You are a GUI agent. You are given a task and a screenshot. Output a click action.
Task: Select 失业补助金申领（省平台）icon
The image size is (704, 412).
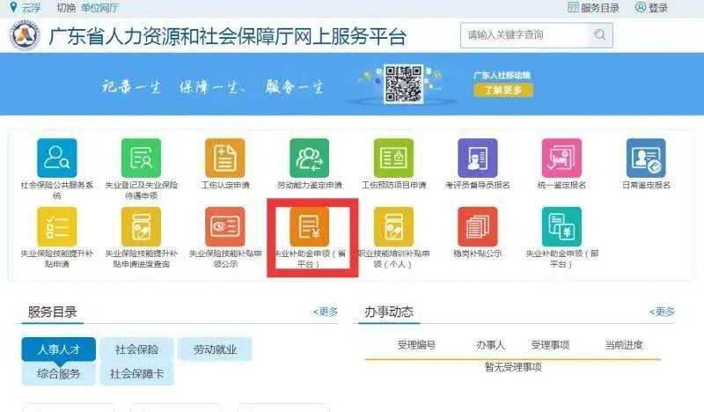coord(310,226)
